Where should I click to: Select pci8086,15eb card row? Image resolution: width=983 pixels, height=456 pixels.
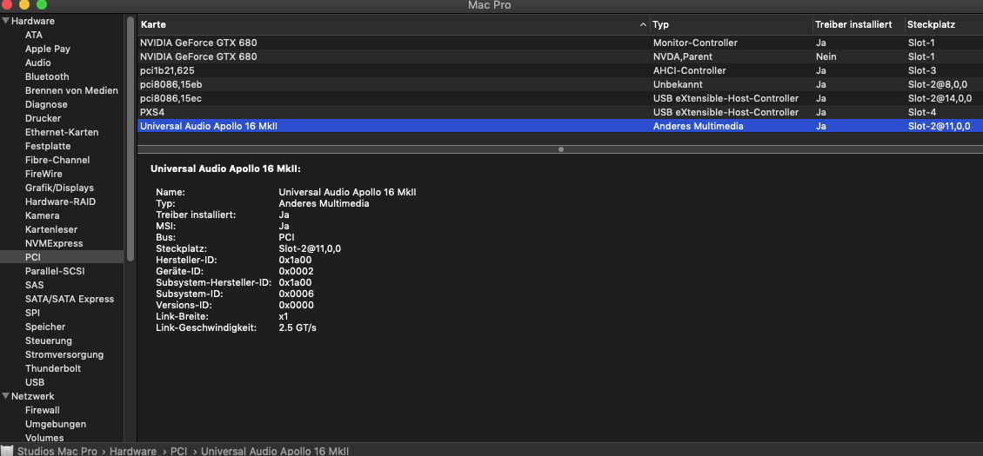pyautogui.click(x=560, y=84)
